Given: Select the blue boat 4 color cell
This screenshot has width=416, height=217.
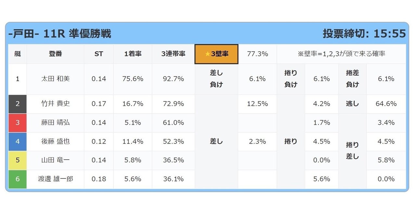Looking at the screenshot, I should pyautogui.click(x=18, y=141).
